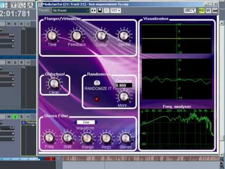
Task: Open the Zoom tool options arrow
Action: tap(24, 5)
